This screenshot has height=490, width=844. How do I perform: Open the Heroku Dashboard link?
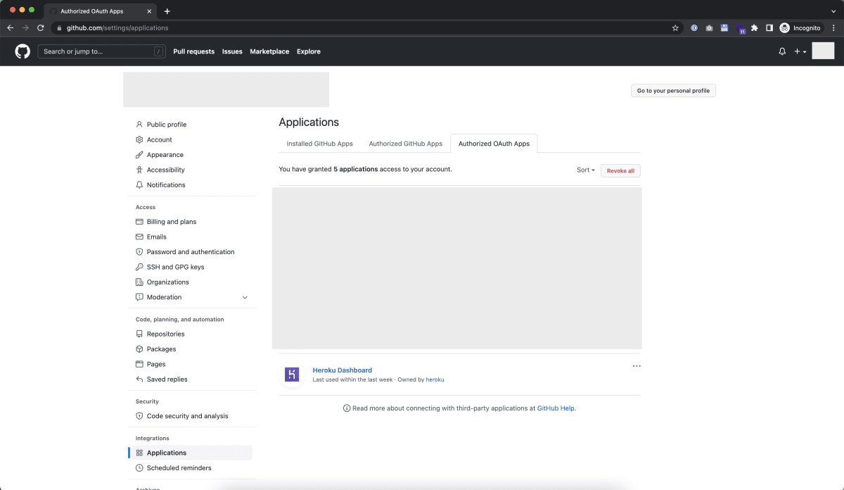(343, 370)
